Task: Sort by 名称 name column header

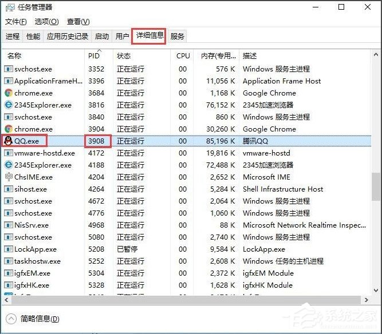Action: [x=15, y=56]
